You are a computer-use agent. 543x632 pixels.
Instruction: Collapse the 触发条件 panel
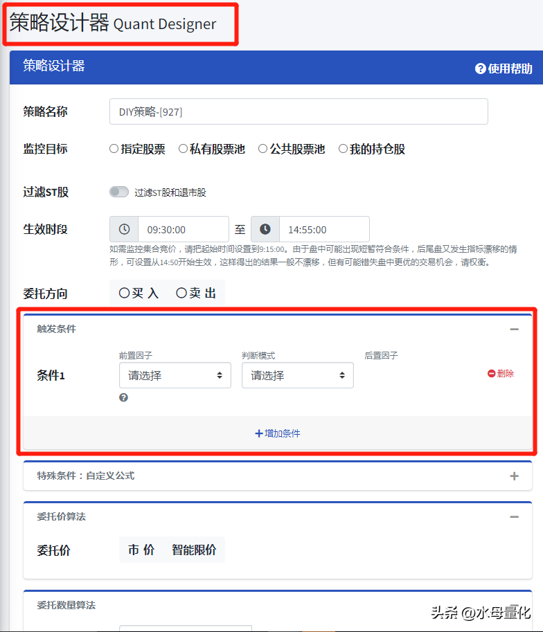click(514, 329)
